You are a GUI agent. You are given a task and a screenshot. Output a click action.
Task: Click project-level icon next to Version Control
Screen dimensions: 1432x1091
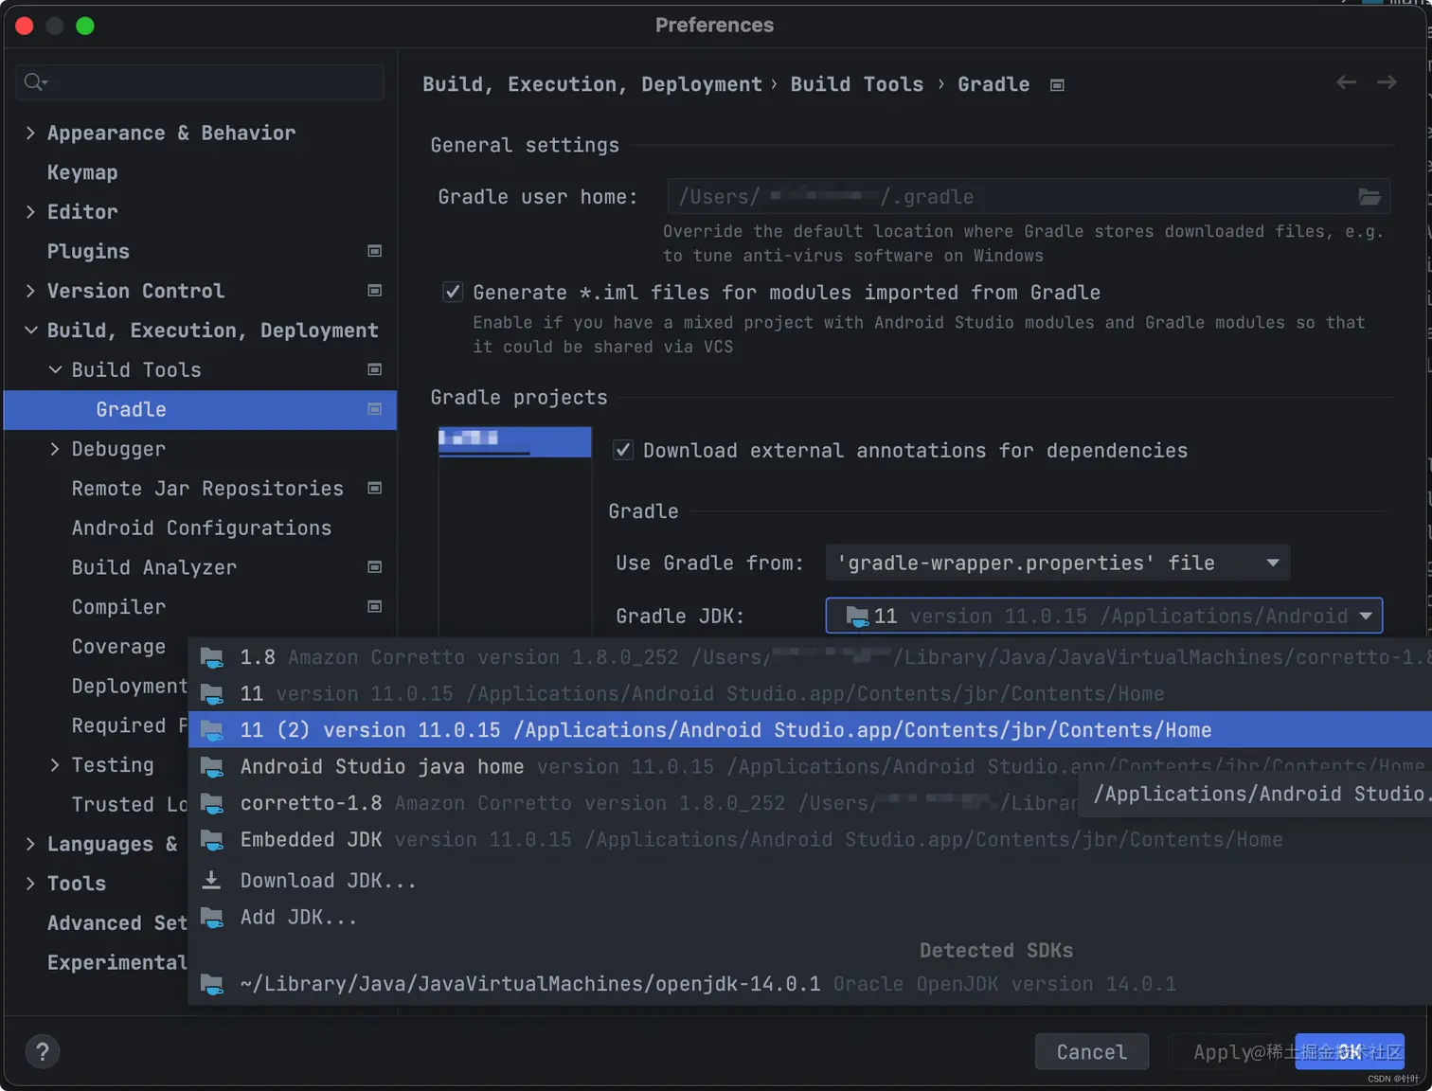(x=374, y=291)
